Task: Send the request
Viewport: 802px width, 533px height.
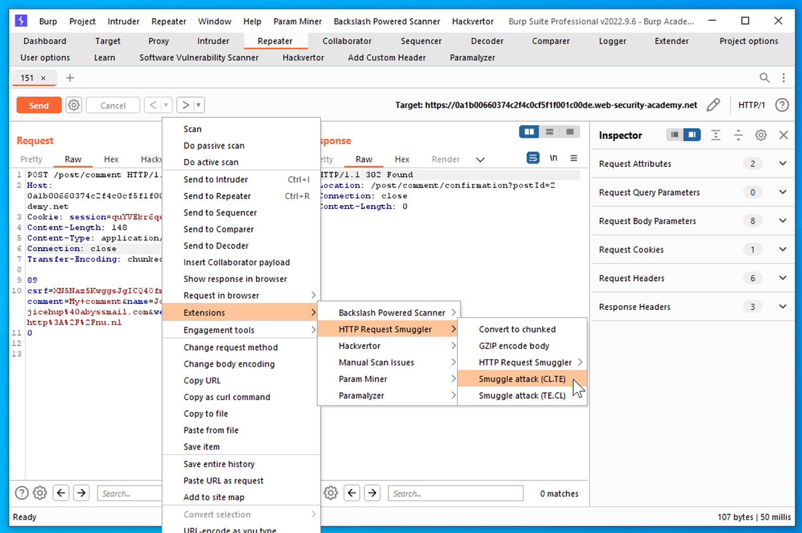Action: (39, 105)
